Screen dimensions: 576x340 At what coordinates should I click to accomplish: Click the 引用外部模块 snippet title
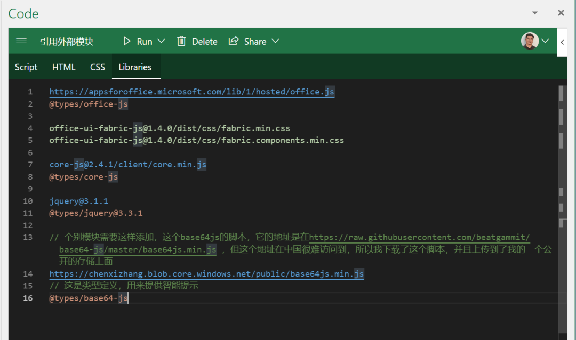point(67,42)
